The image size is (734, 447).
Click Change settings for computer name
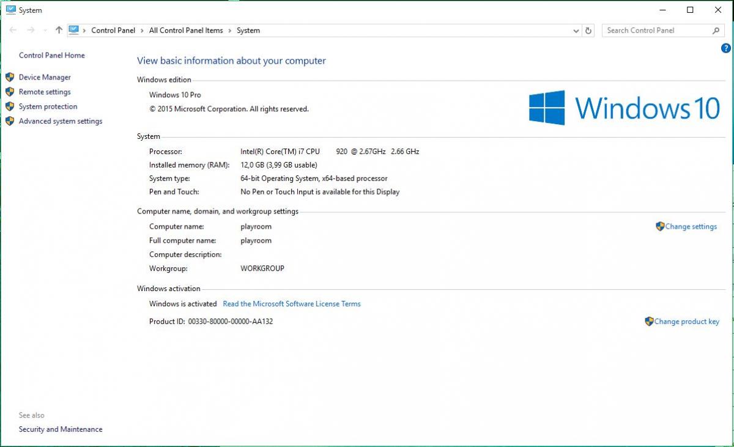click(x=691, y=226)
